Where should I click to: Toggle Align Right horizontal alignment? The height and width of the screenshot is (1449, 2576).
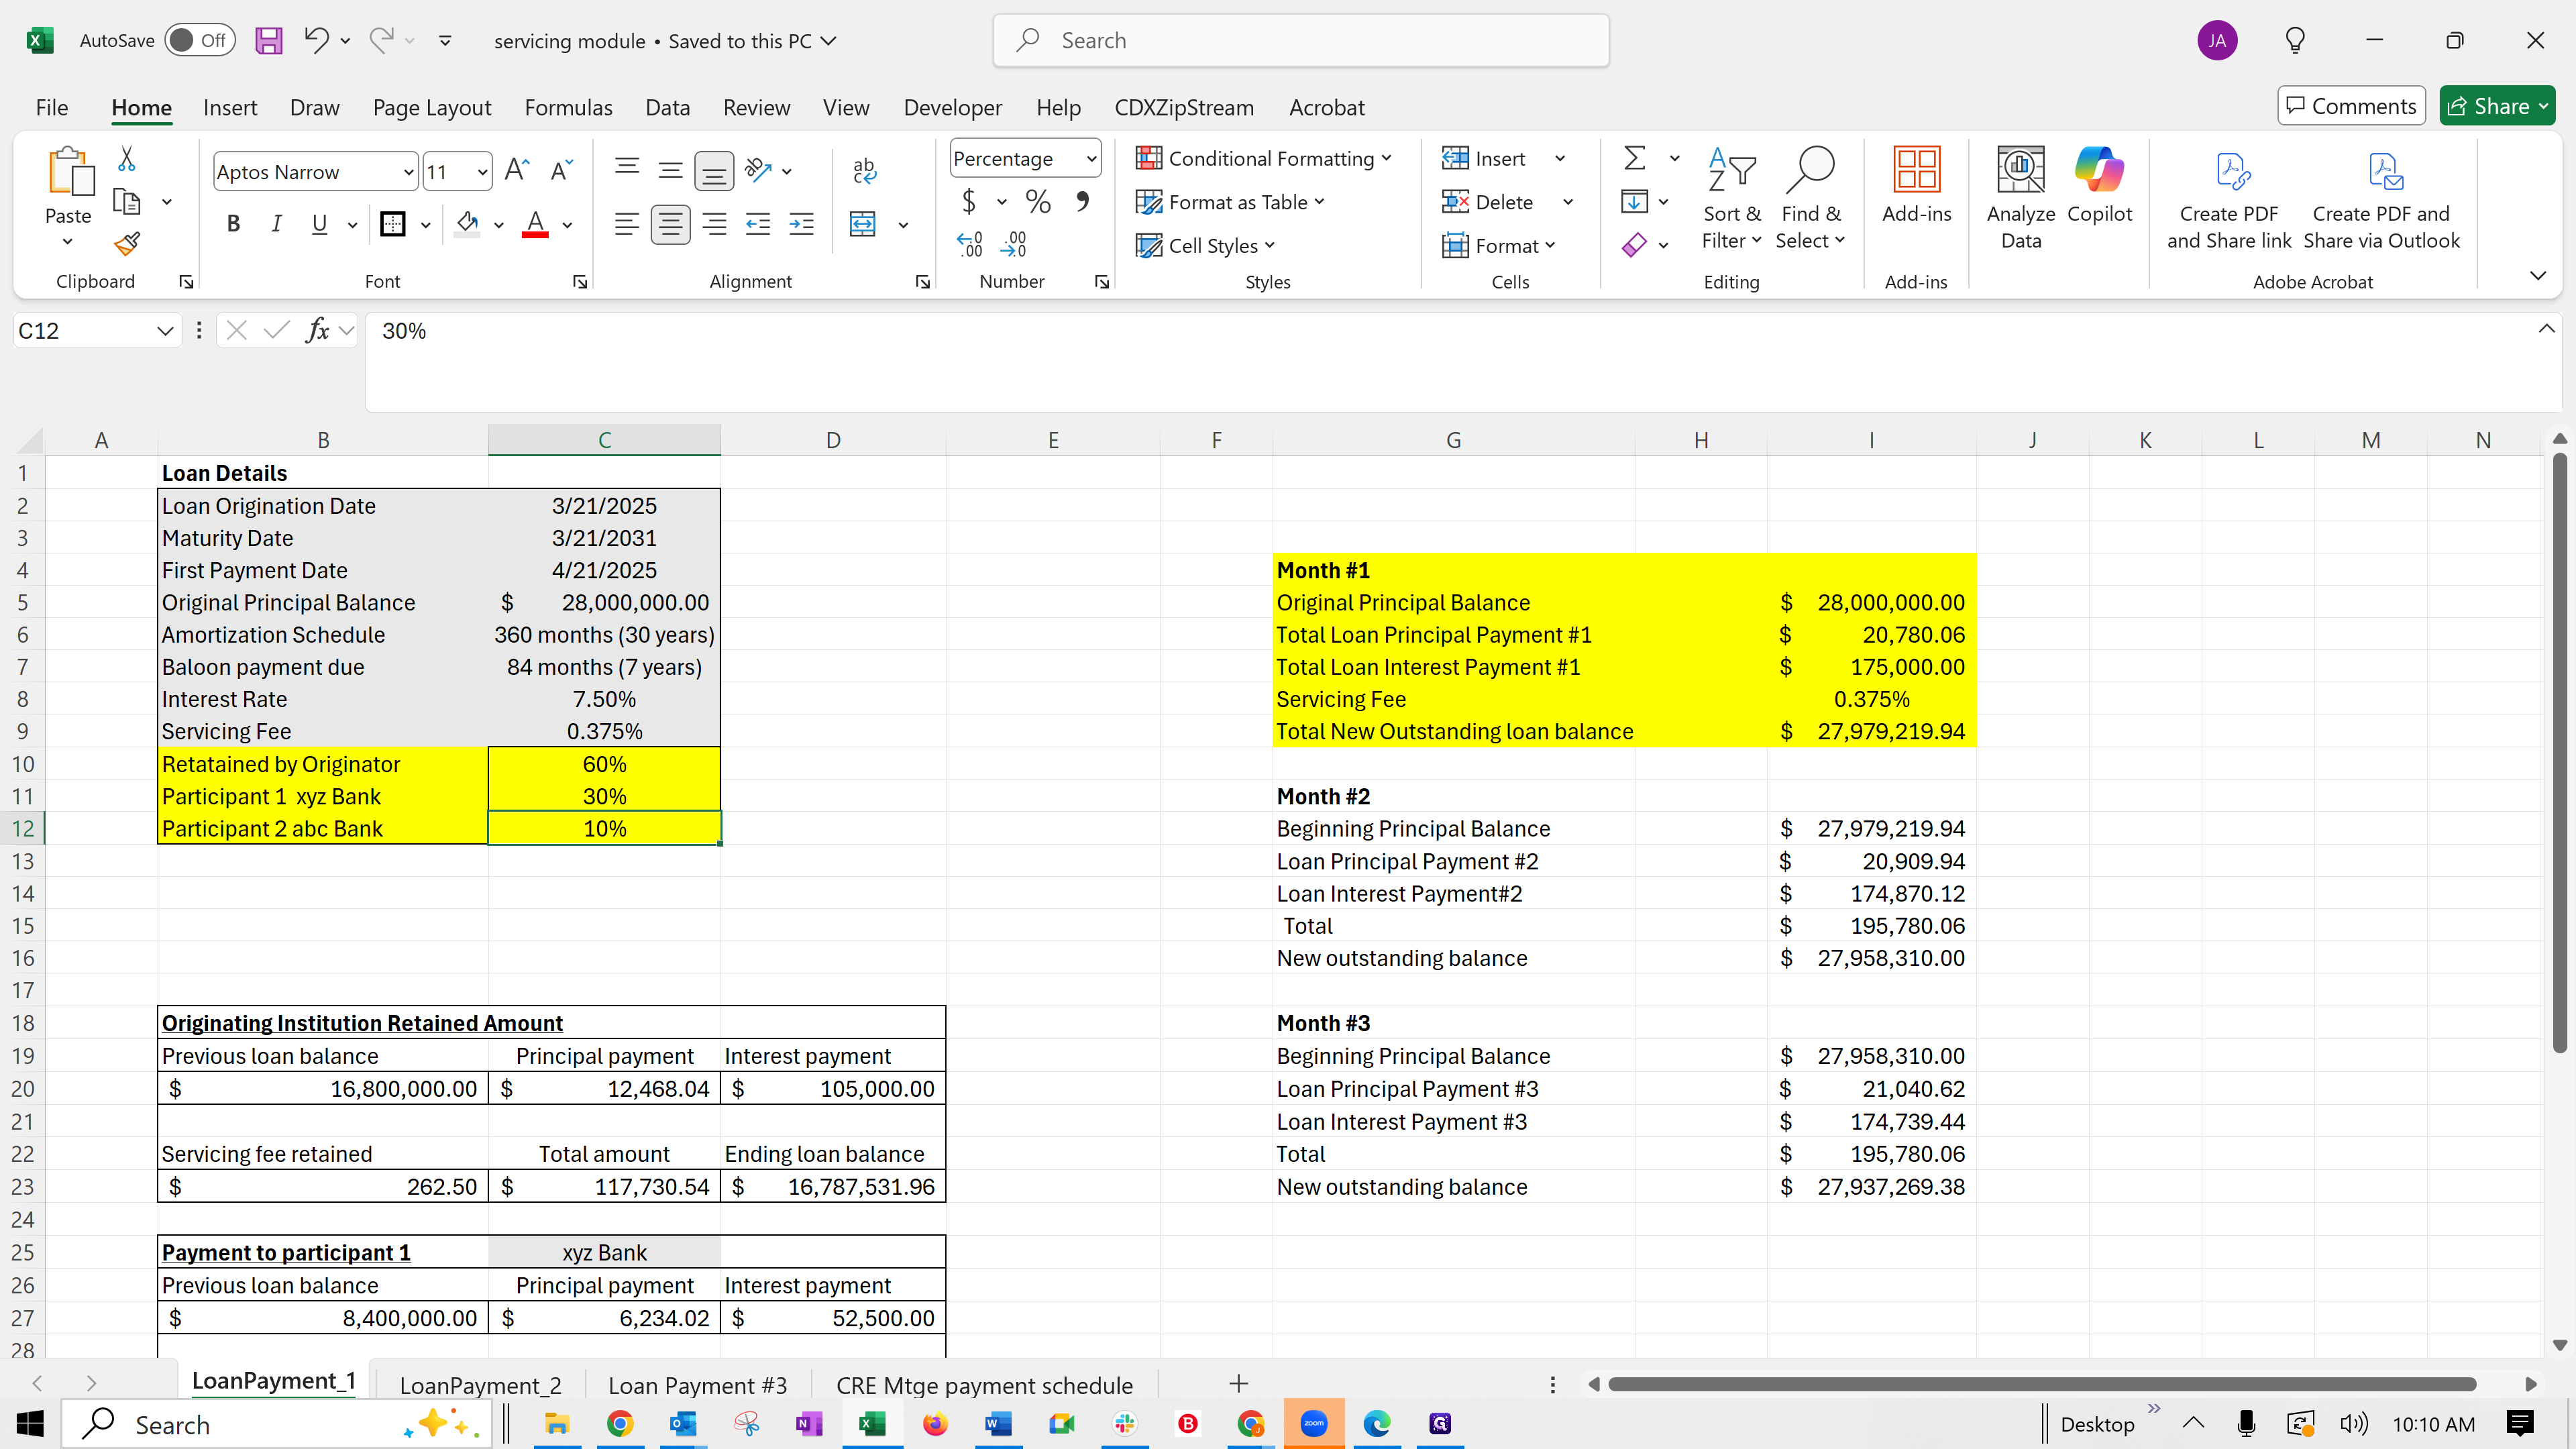tap(714, 224)
